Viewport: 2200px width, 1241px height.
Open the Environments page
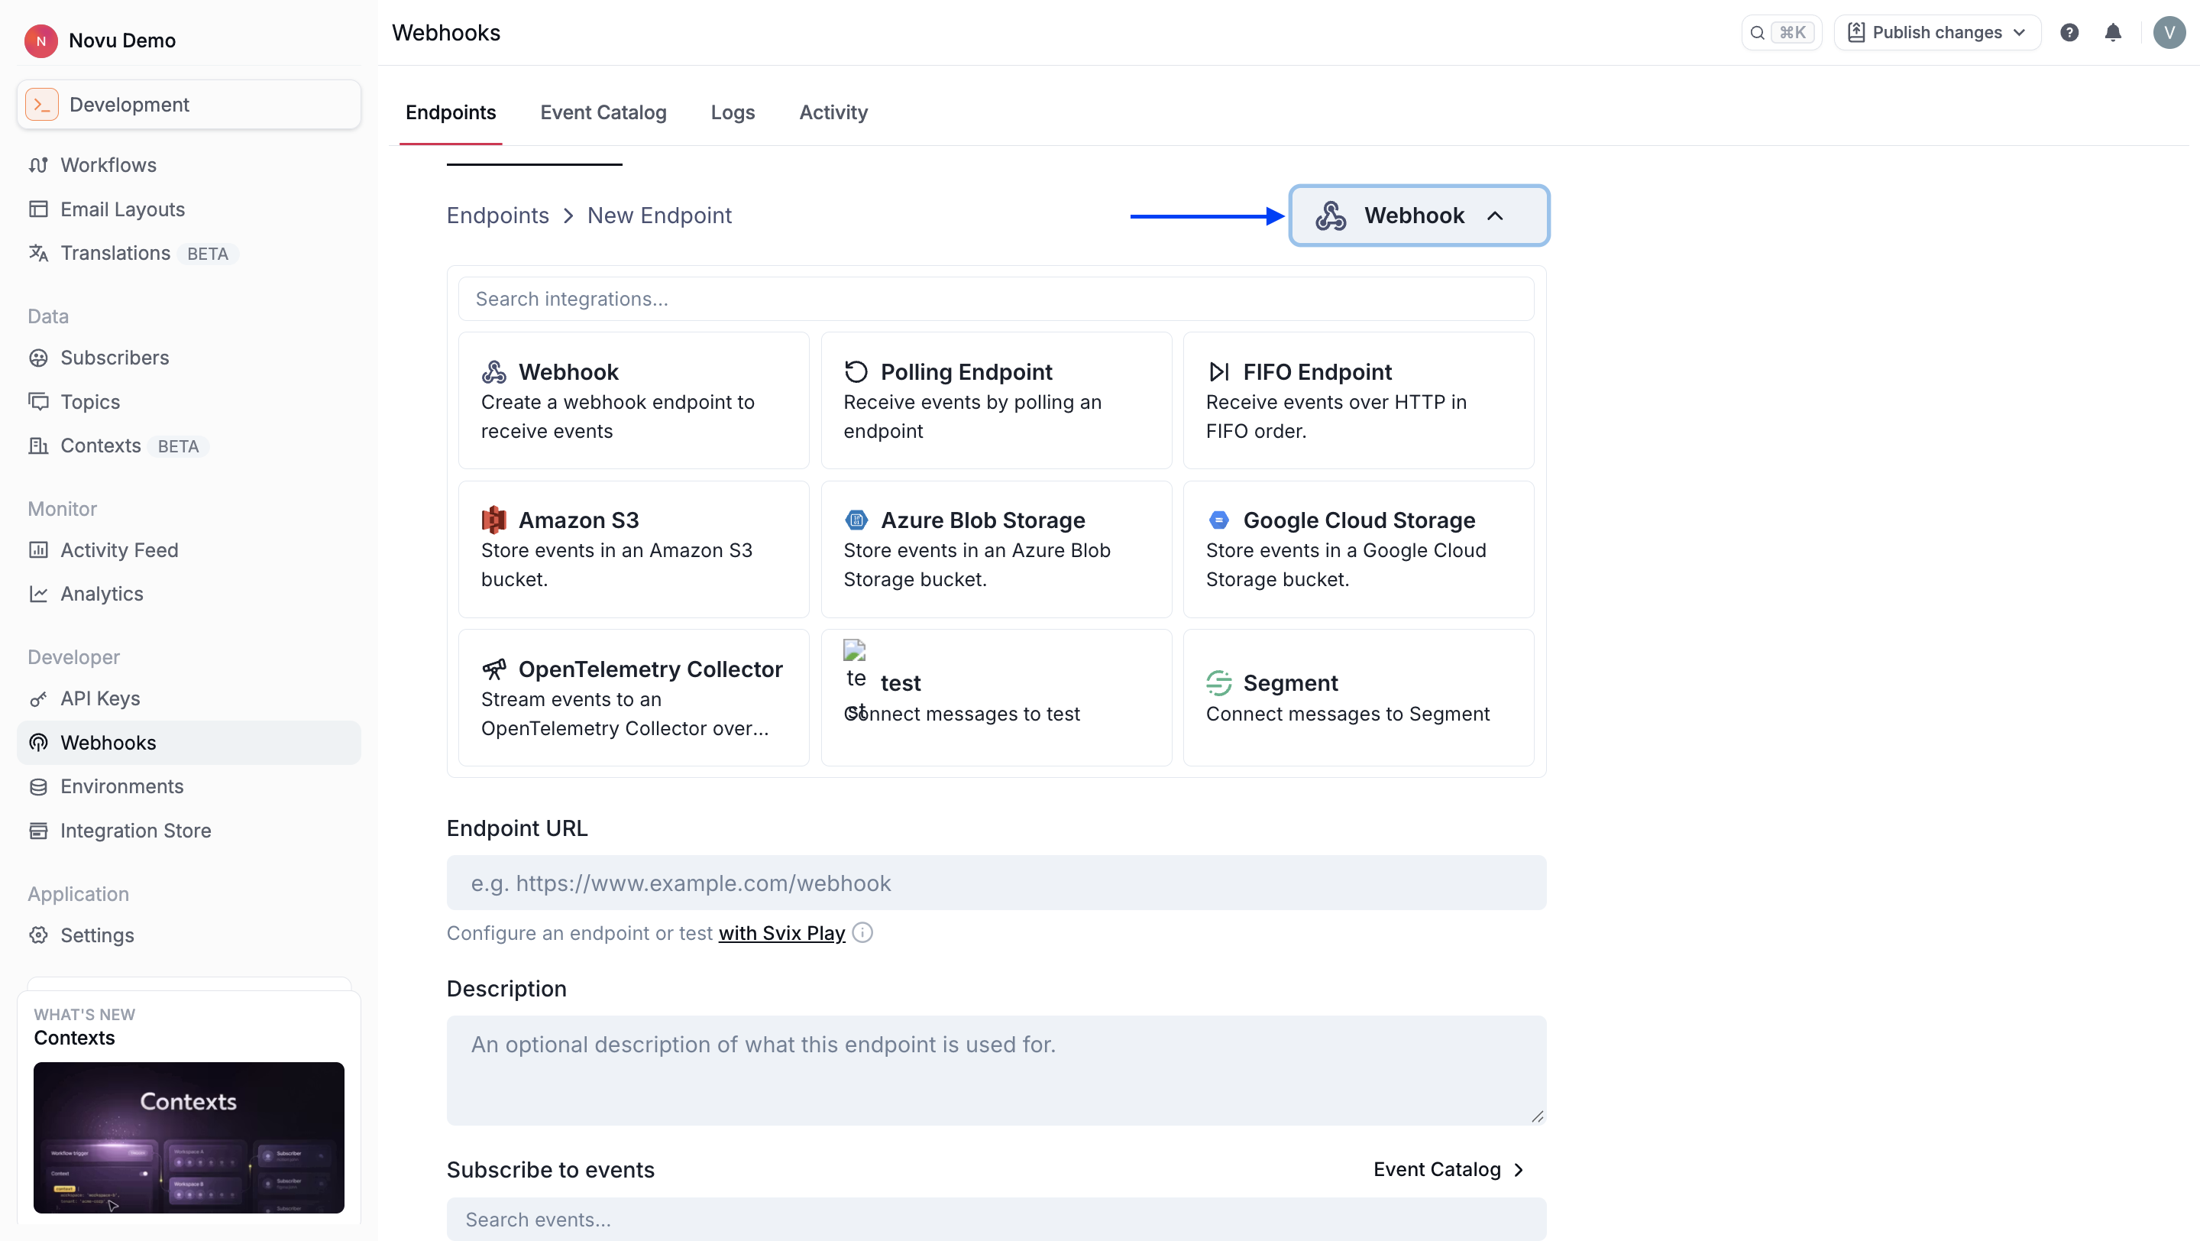pos(121,786)
